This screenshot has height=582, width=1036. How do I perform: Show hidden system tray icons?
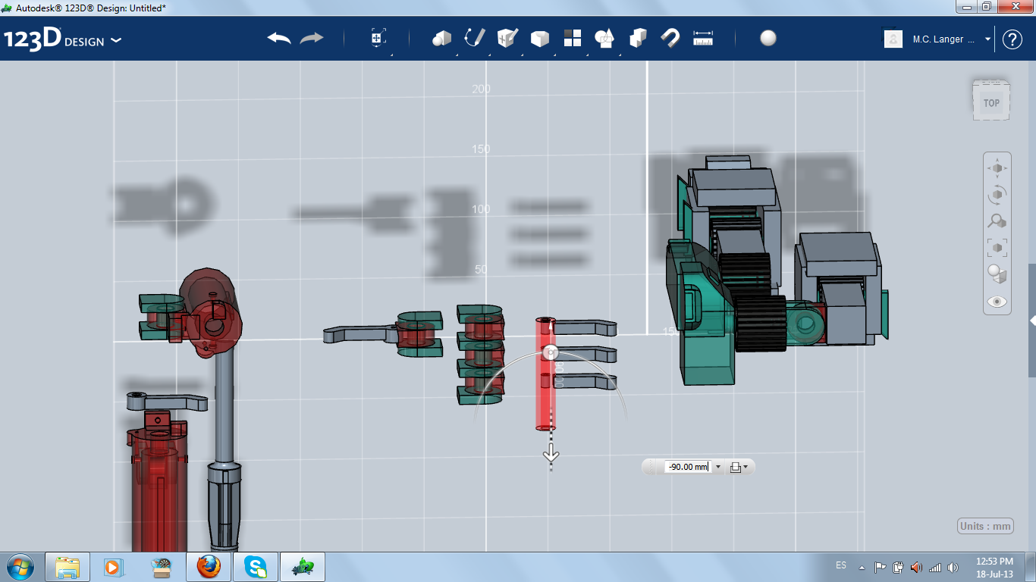click(862, 567)
